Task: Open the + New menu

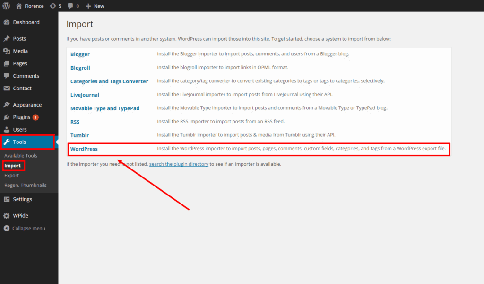Action: 94,6
